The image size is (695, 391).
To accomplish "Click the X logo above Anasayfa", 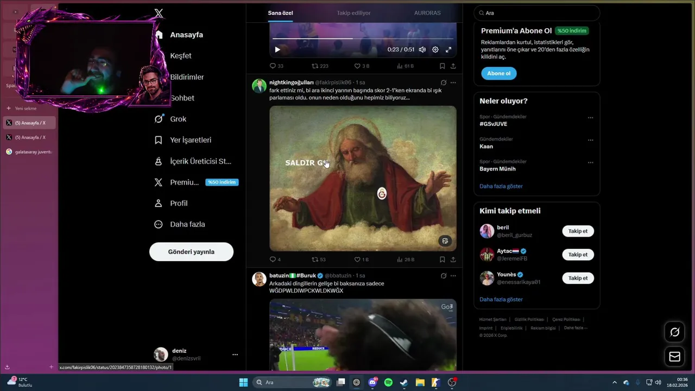I will [159, 14].
